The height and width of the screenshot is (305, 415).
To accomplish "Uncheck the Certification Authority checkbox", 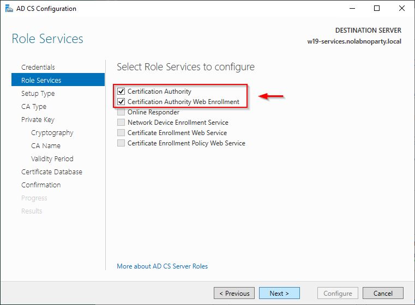I will click(121, 91).
